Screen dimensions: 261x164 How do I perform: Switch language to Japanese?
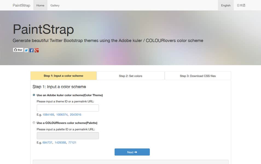(x=241, y=5)
